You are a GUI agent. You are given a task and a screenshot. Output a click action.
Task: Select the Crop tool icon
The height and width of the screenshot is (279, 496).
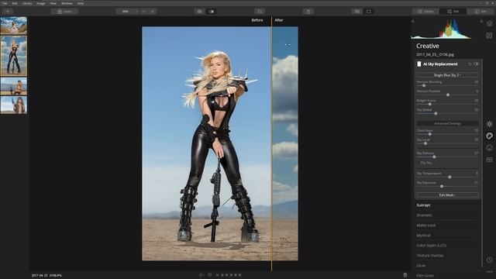260,12
